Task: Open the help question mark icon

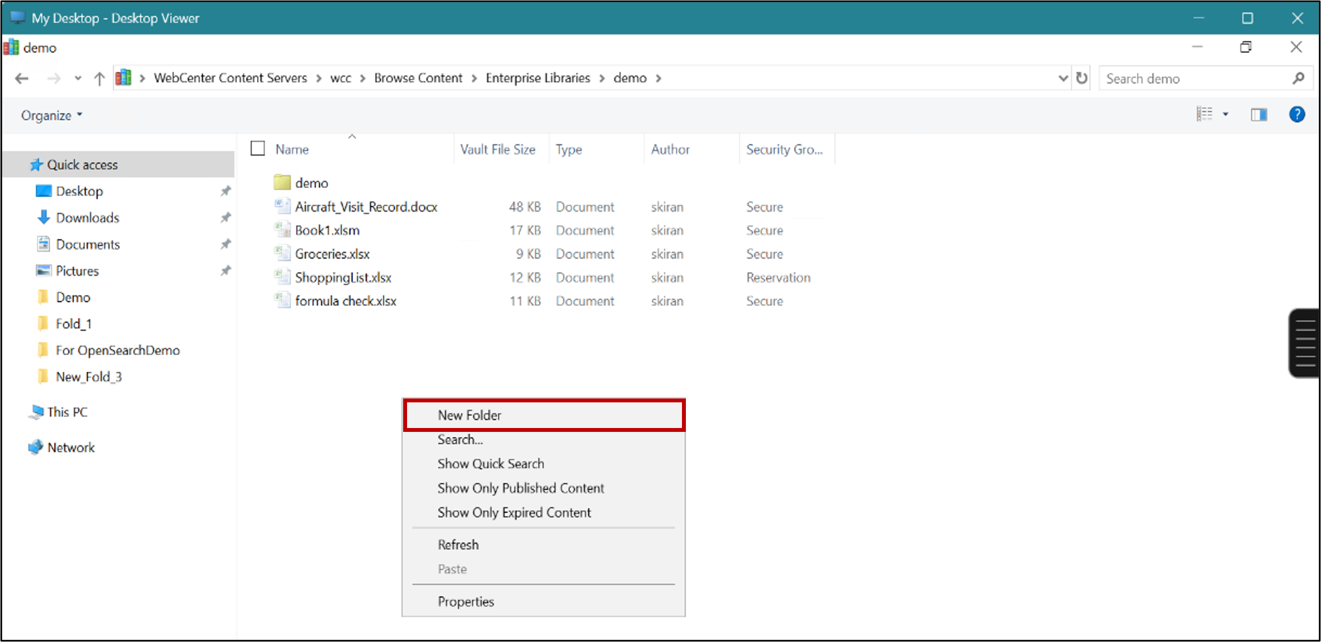Action: pos(1296,115)
